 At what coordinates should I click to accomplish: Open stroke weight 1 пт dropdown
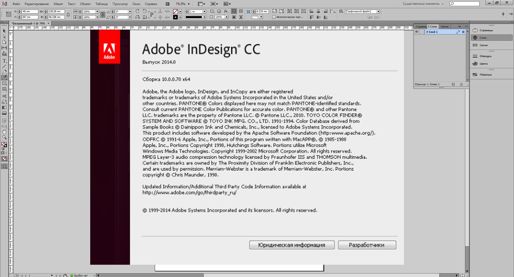click(x=204, y=11)
